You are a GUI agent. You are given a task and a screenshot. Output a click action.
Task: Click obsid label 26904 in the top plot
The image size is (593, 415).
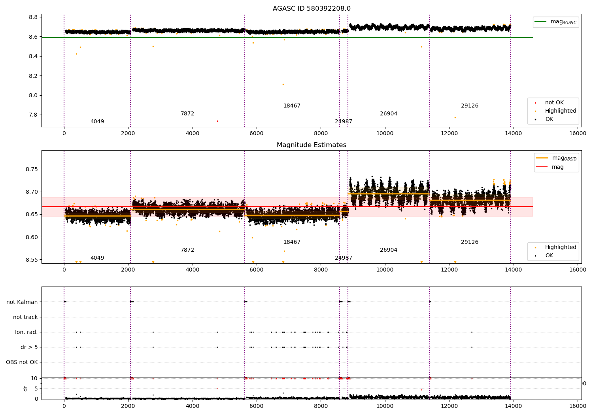(389, 114)
